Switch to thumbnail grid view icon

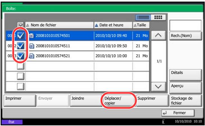(158, 17)
